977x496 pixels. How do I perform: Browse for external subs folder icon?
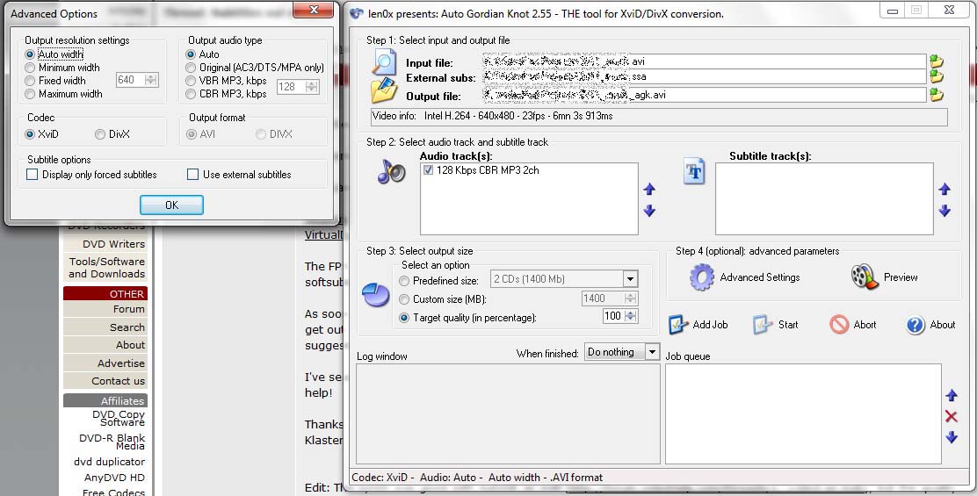(x=936, y=76)
